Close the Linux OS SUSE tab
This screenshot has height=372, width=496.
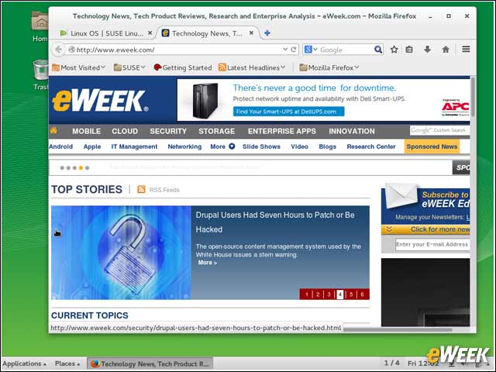click(150, 33)
